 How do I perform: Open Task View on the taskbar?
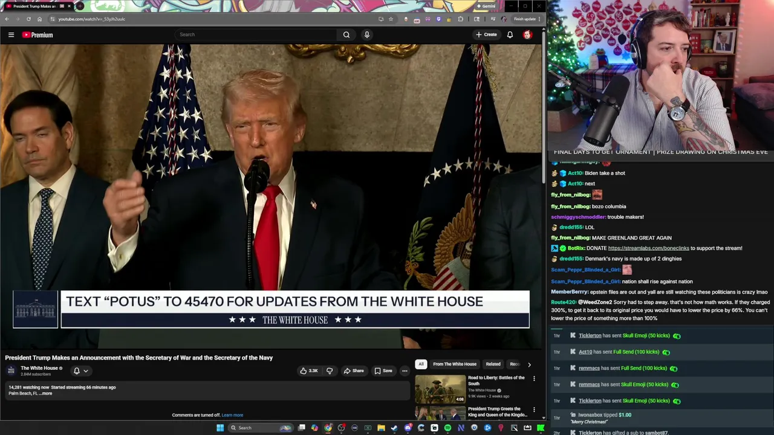tap(302, 428)
